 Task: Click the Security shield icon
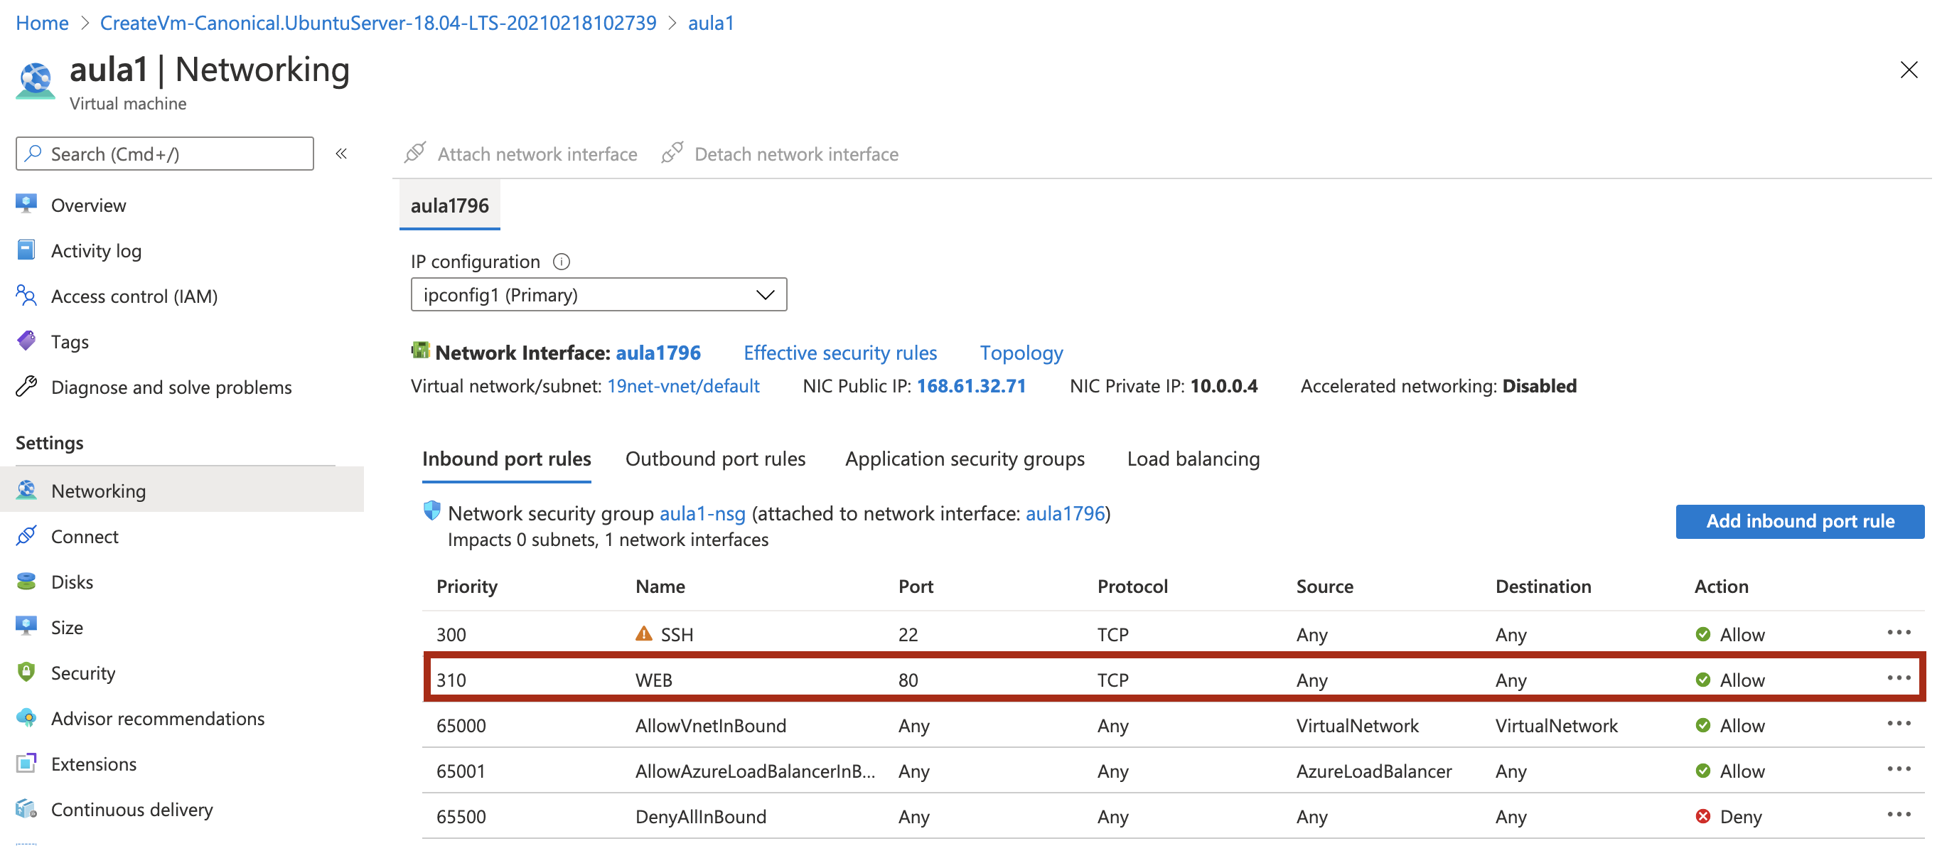pyautogui.click(x=26, y=672)
